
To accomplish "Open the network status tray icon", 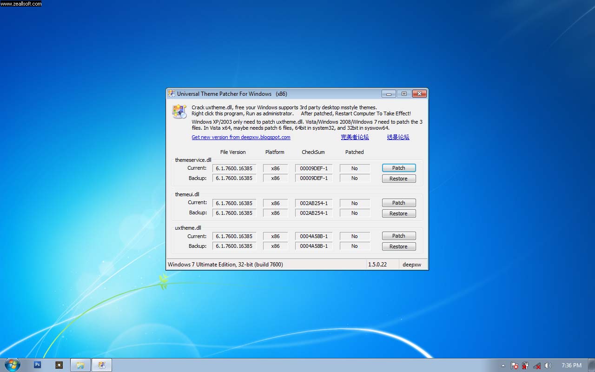I will click(537, 365).
